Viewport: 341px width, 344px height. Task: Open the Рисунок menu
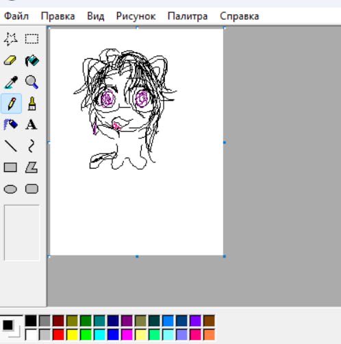136,16
